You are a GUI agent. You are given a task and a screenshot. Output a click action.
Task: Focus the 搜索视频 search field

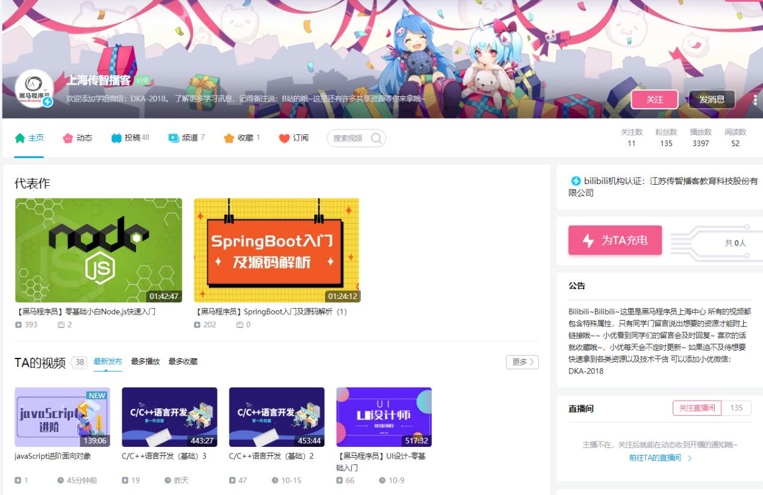(356, 138)
